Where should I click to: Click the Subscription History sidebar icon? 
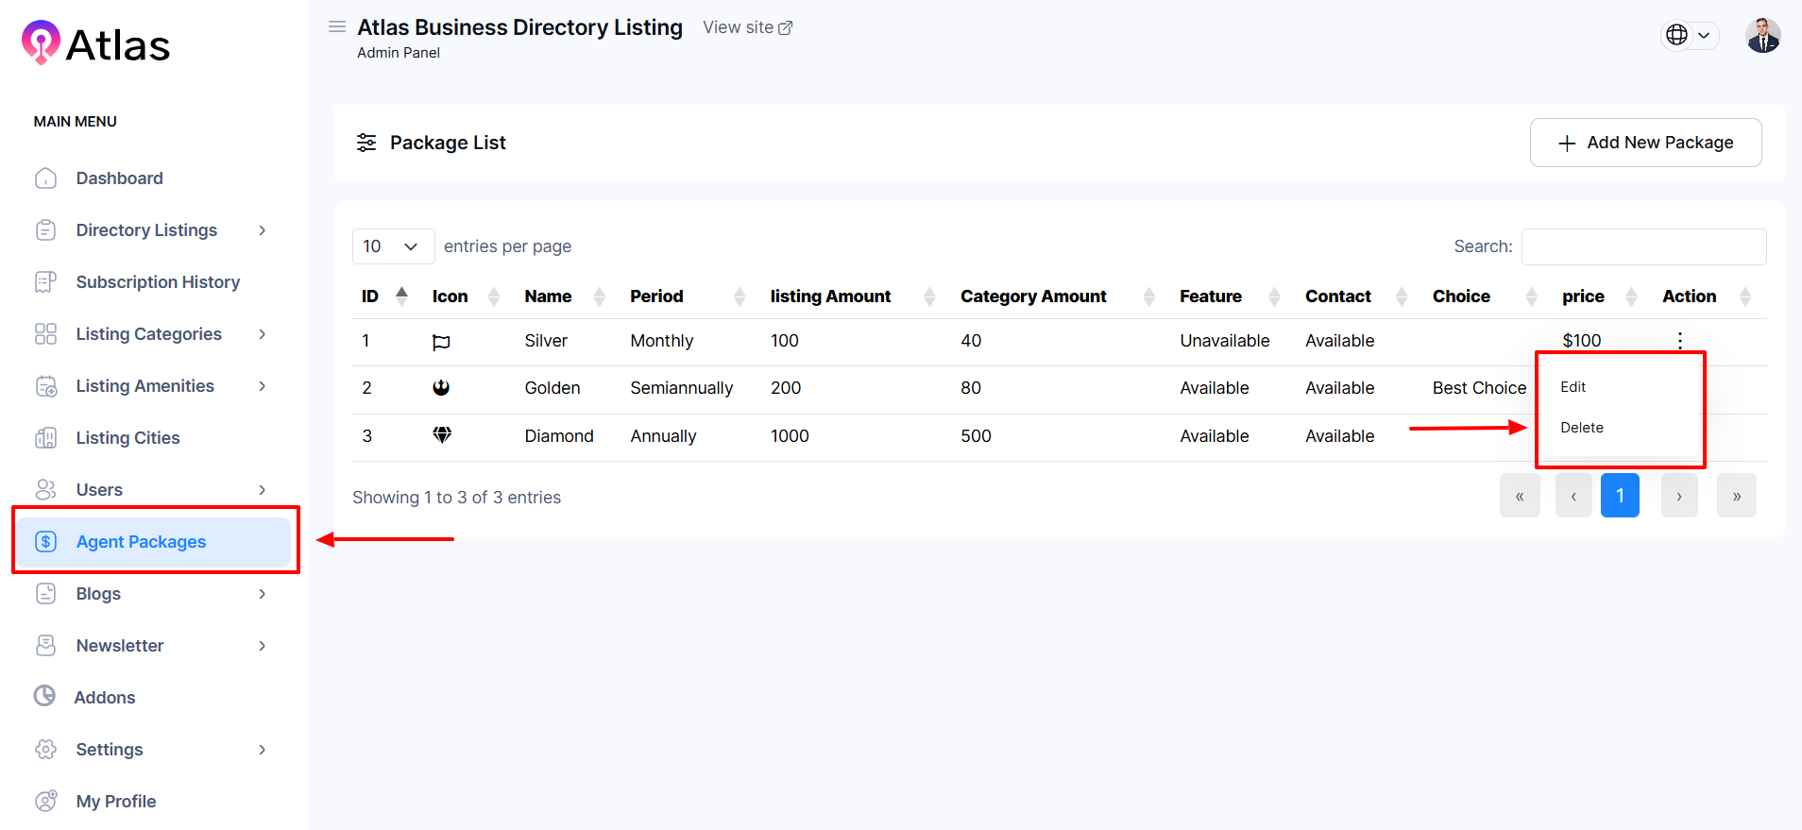click(45, 282)
